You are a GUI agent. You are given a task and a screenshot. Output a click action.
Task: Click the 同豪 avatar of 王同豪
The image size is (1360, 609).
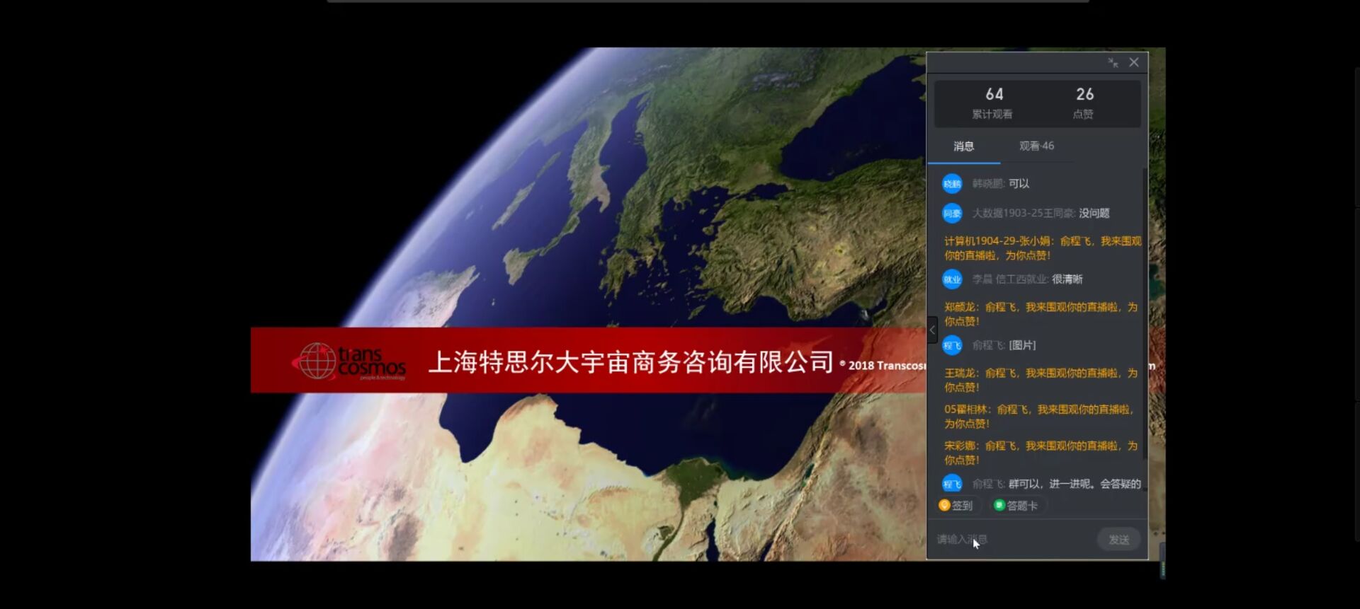[x=952, y=214]
